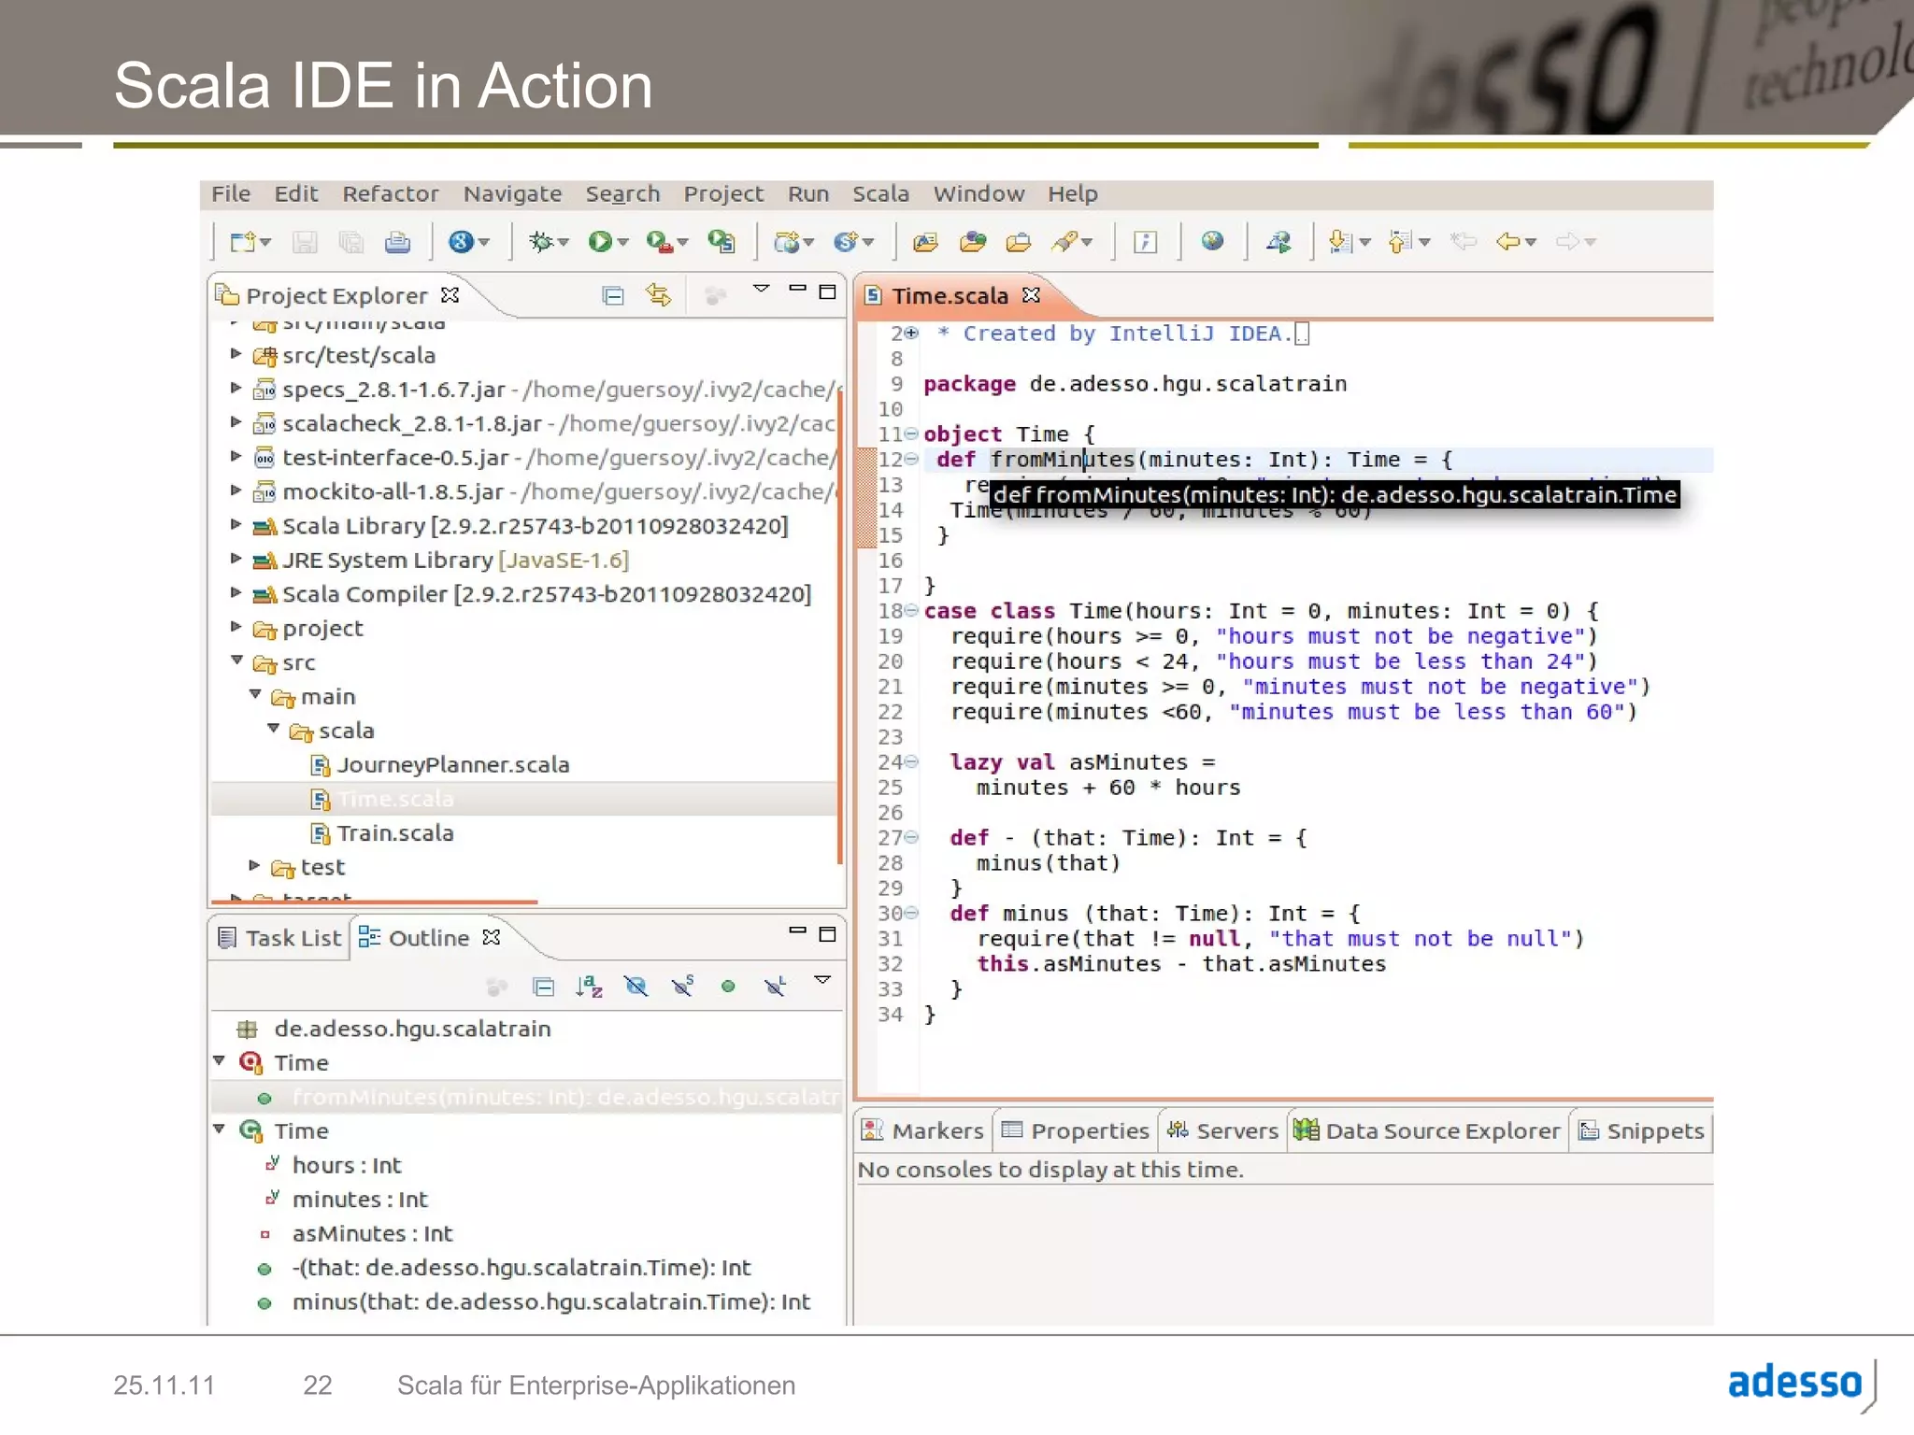The image size is (1914, 1435).
Task: Open the Scala menu
Action: 880,194
